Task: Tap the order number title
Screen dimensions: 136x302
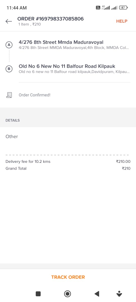Action: [x=50, y=19]
